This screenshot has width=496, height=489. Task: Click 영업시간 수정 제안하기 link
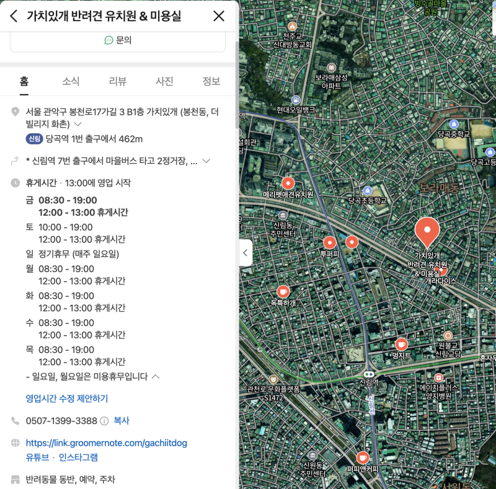tap(67, 399)
